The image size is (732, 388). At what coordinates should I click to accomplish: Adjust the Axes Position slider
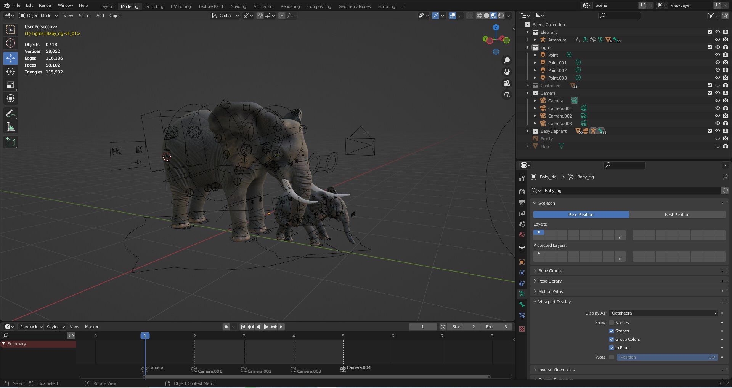click(667, 357)
